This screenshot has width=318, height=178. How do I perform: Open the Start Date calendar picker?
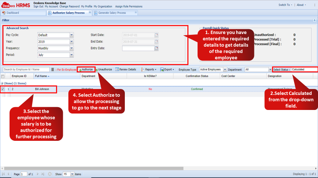tap(156, 35)
